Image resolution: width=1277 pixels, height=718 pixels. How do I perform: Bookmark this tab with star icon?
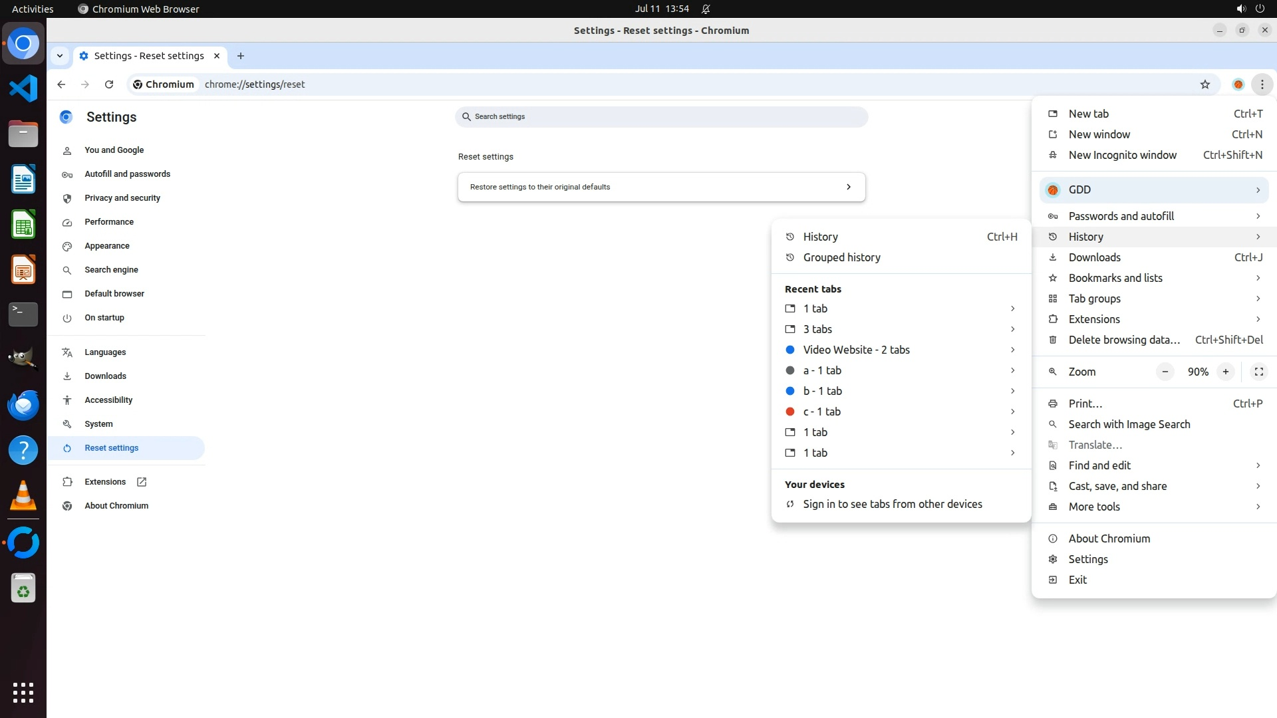pos(1205,84)
